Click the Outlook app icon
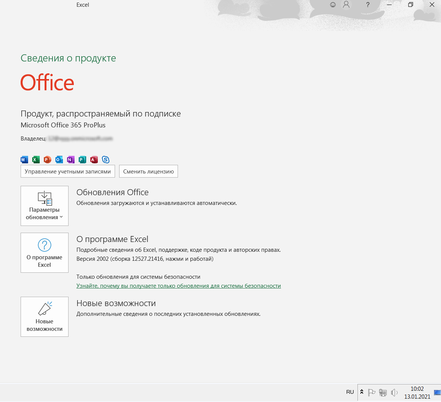This screenshot has width=441, height=402. (x=59, y=160)
